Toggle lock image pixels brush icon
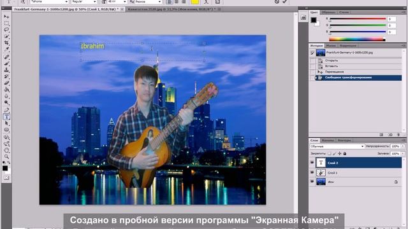This screenshot has height=229, width=408. (x=334, y=153)
